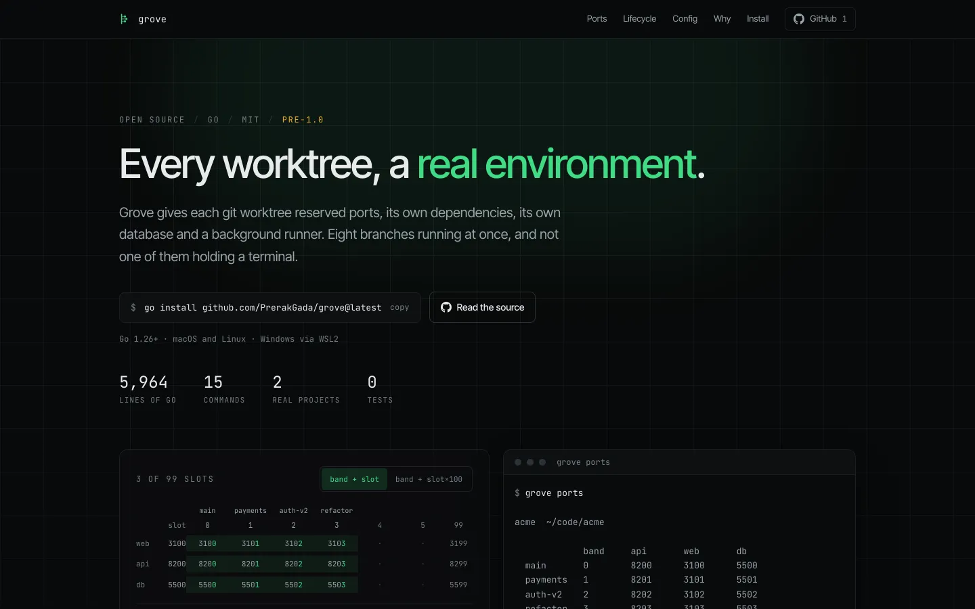Image resolution: width=975 pixels, height=609 pixels.
Task: Click the 0 tests stat
Action: pos(380,390)
